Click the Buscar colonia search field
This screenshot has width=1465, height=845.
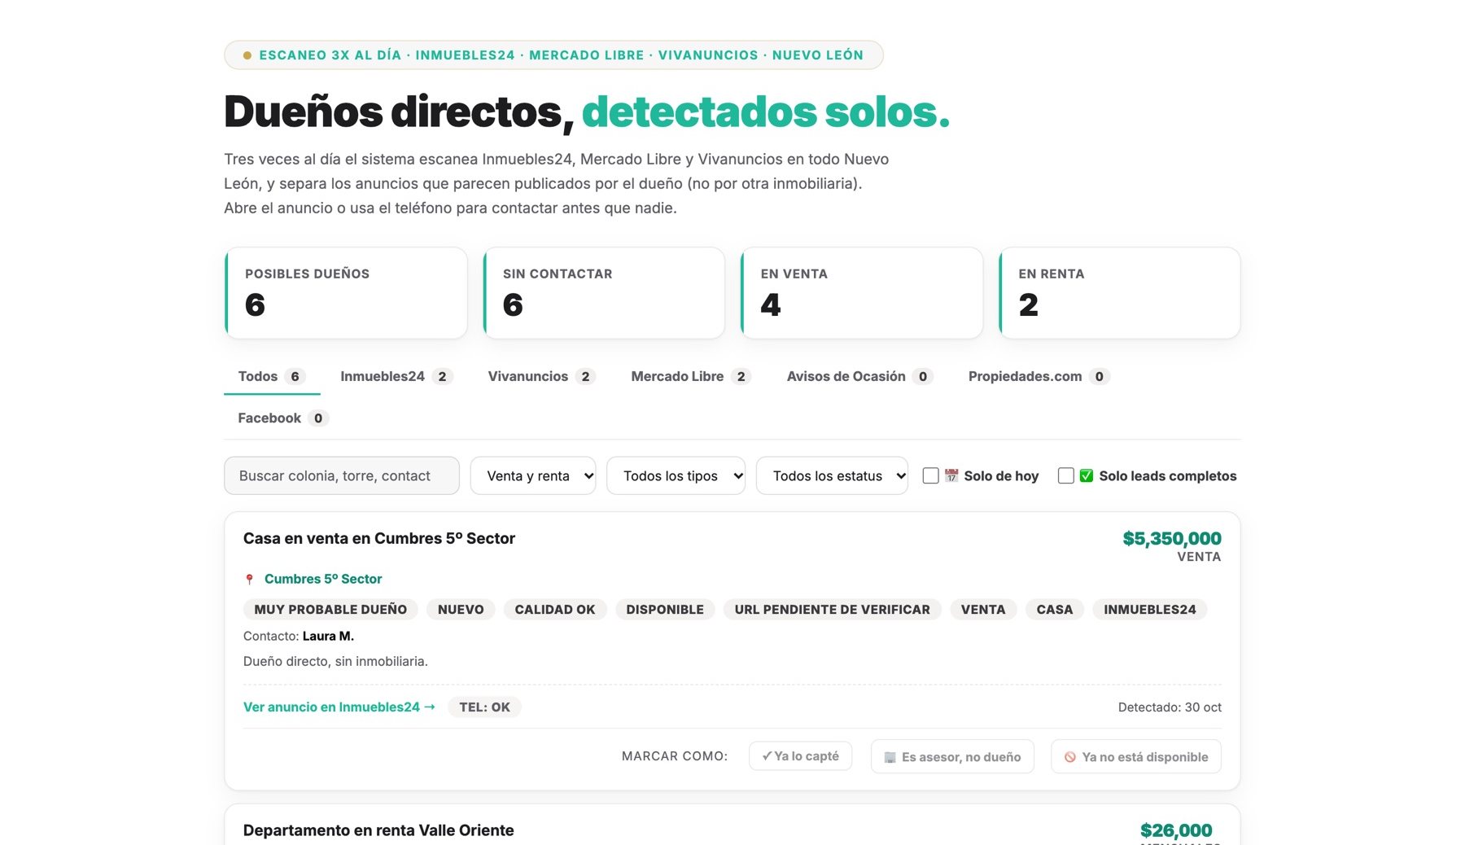342,475
